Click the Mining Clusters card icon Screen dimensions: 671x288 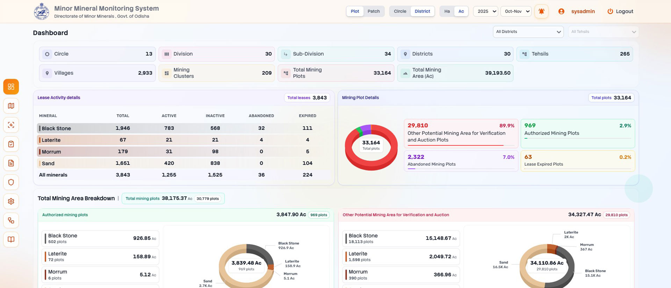pyautogui.click(x=167, y=73)
